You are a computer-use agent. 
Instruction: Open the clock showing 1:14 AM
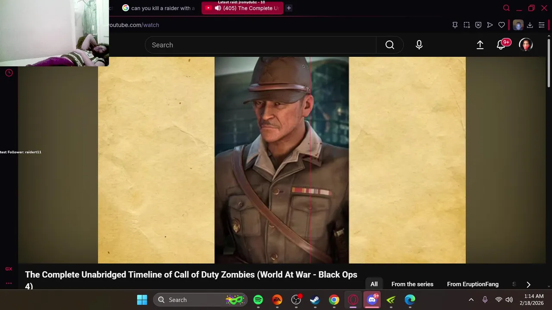coord(531,300)
